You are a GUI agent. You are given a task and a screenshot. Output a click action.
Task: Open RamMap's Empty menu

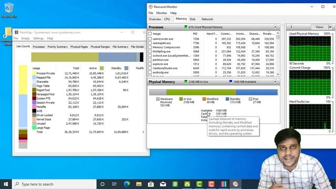click(x=26, y=38)
